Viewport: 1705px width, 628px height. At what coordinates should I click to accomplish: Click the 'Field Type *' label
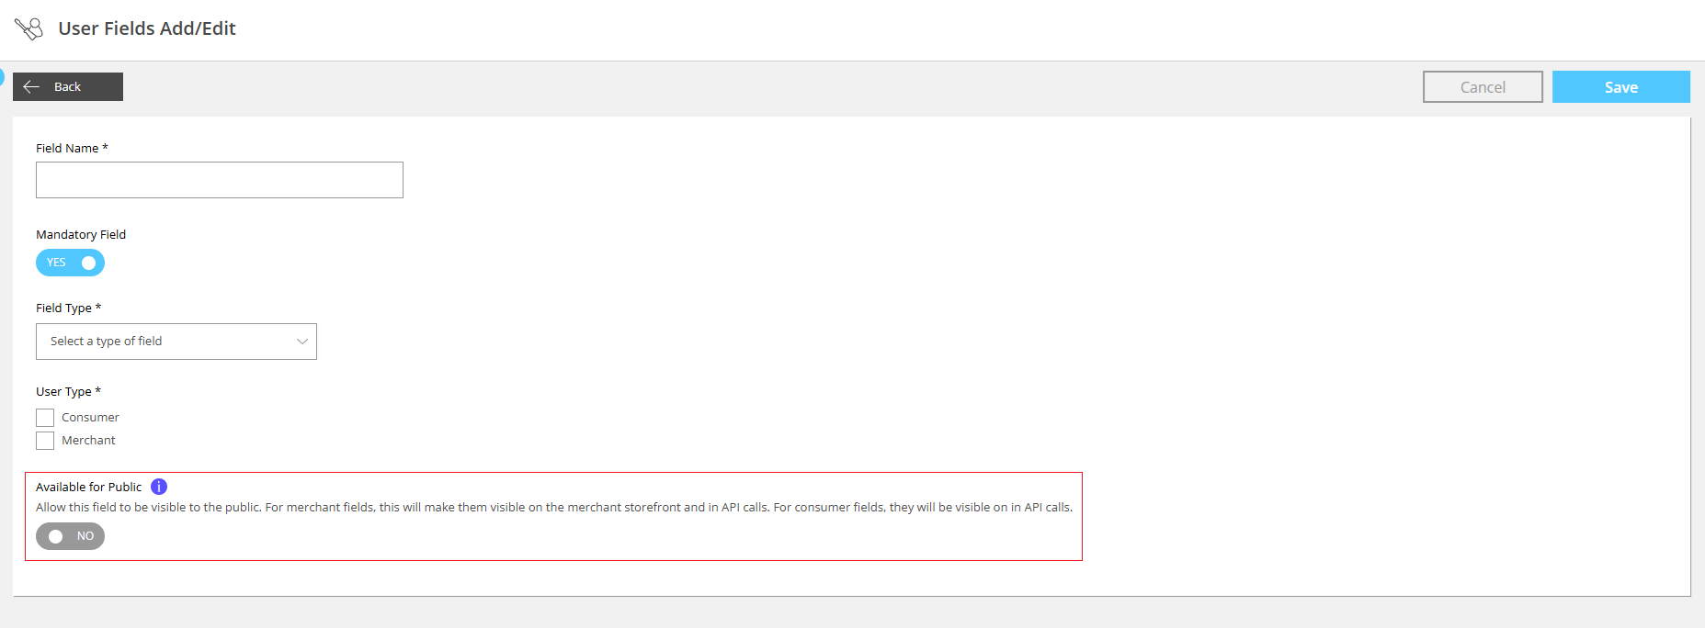[68, 308]
